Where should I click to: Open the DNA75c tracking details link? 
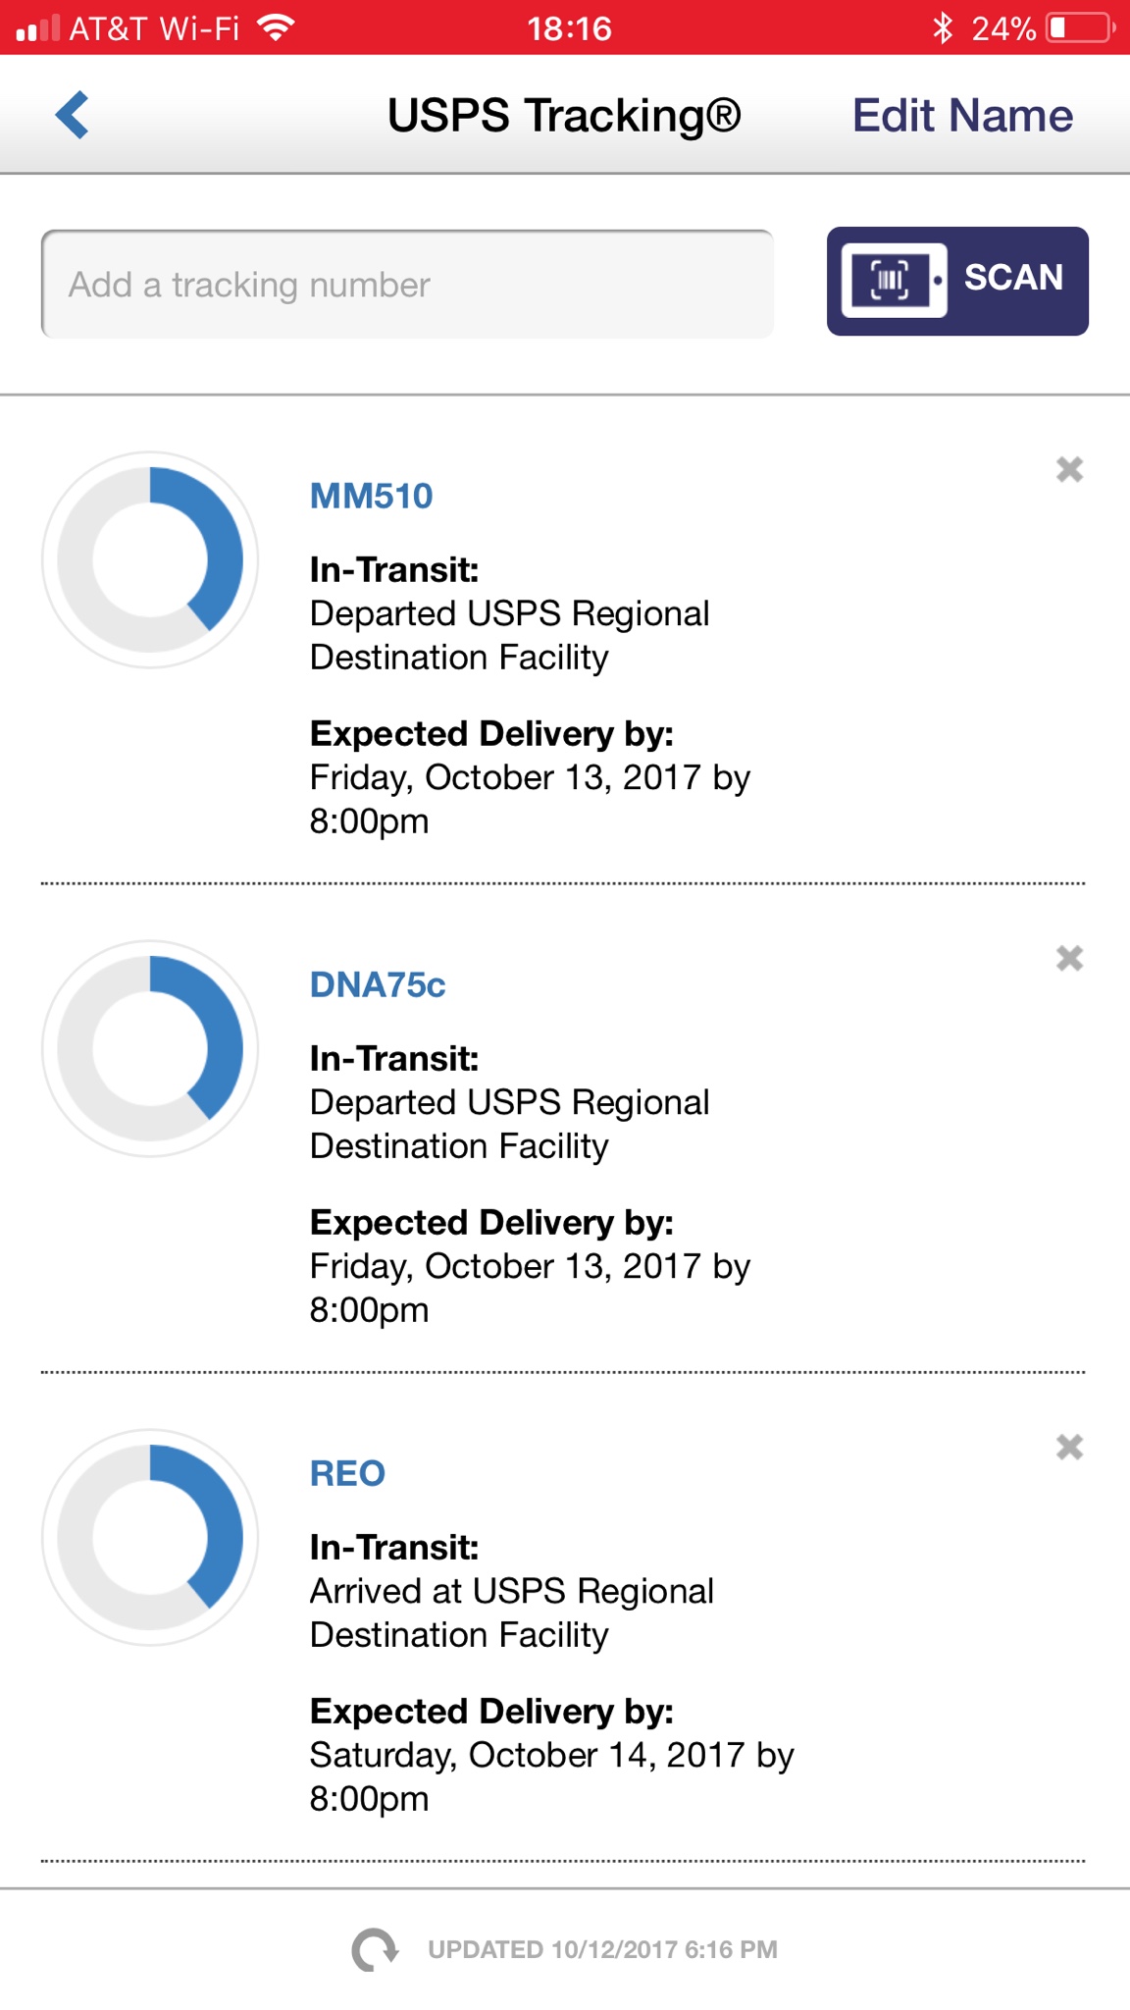tap(378, 985)
